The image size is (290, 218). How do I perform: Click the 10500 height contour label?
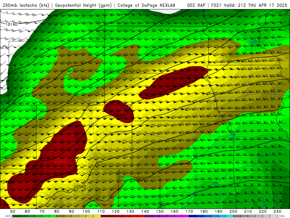[20, 199]
